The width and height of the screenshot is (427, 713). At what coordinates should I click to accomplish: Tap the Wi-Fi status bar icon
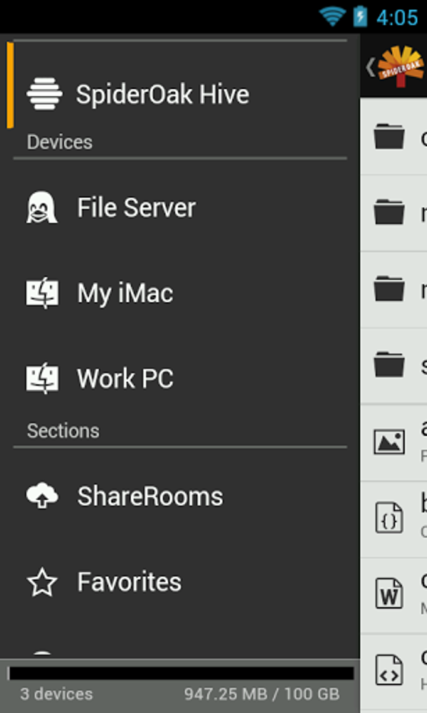click(x=333, y=16)
